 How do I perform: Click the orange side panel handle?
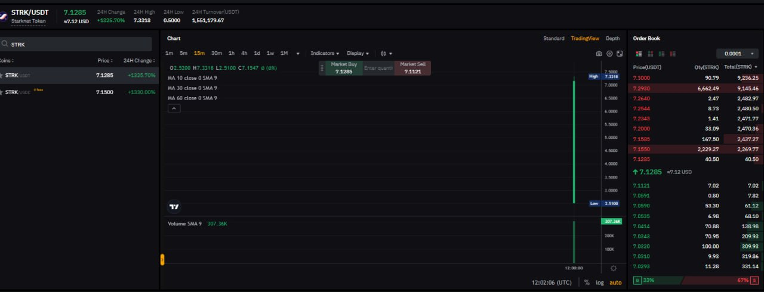point(162,259)
